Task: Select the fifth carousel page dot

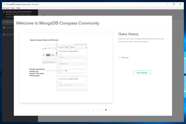Action: pyautogui.click(x=97, y=110)
